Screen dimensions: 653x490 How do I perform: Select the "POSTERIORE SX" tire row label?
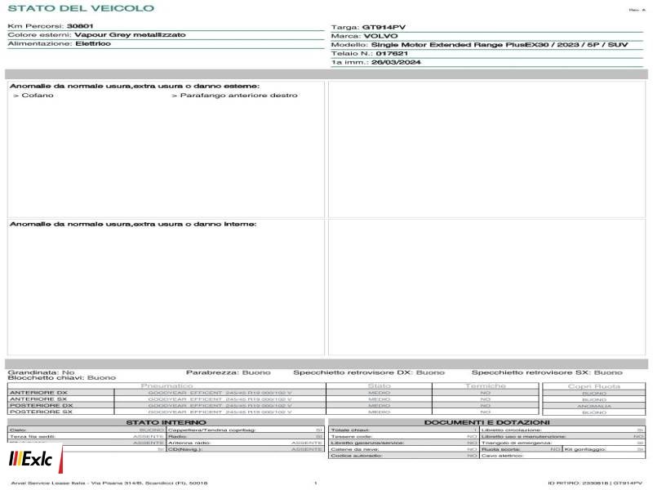tap(41, 412)
